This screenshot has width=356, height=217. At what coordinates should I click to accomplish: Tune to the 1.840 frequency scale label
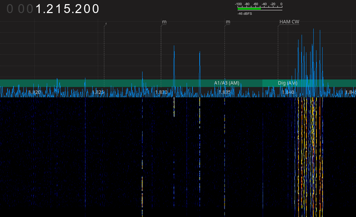[x=288, y=92]
